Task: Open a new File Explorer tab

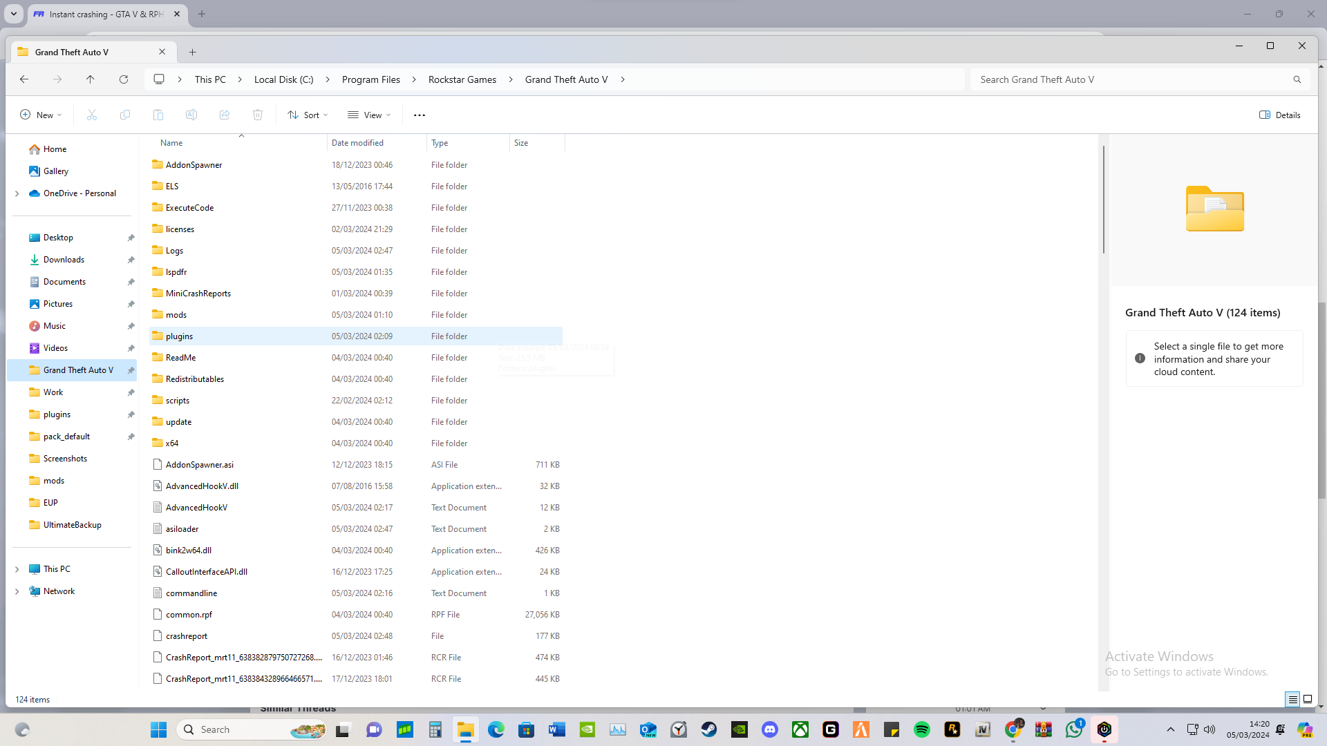Action: pyautogui.click(x=193, y=52)
